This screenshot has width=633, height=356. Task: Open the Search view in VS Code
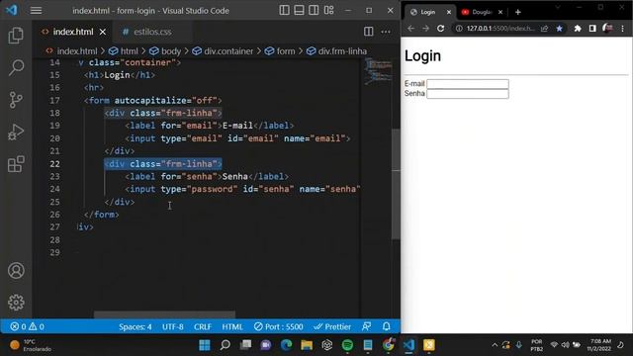tap(16, 67)
